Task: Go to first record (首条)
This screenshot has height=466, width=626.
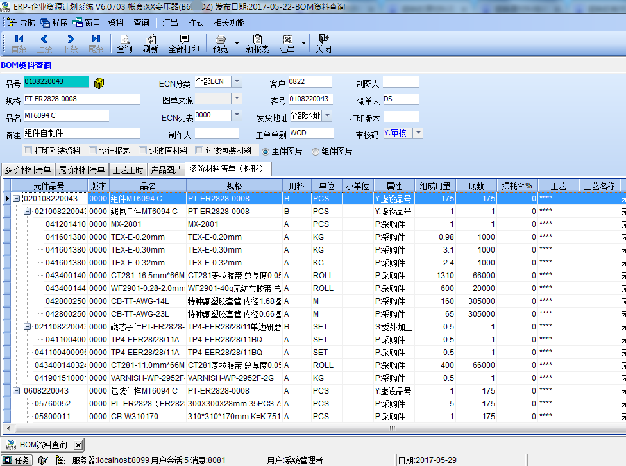Action: (x=19, y=44)
